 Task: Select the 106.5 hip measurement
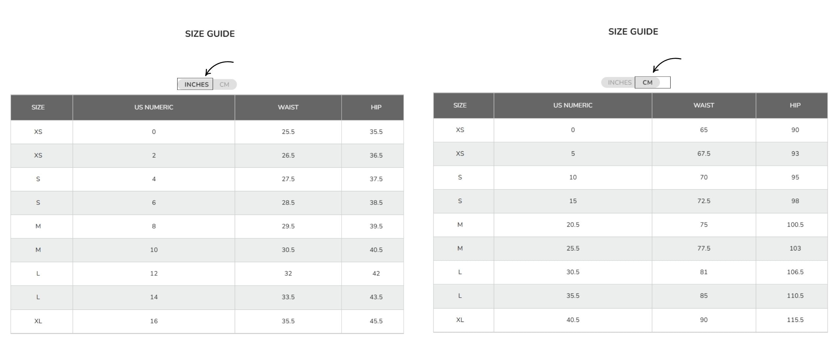point(795,272)
